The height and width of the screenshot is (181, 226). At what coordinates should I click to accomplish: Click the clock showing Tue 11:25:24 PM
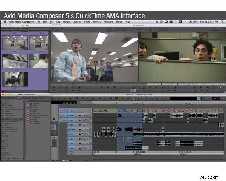[x=209, y=21]
